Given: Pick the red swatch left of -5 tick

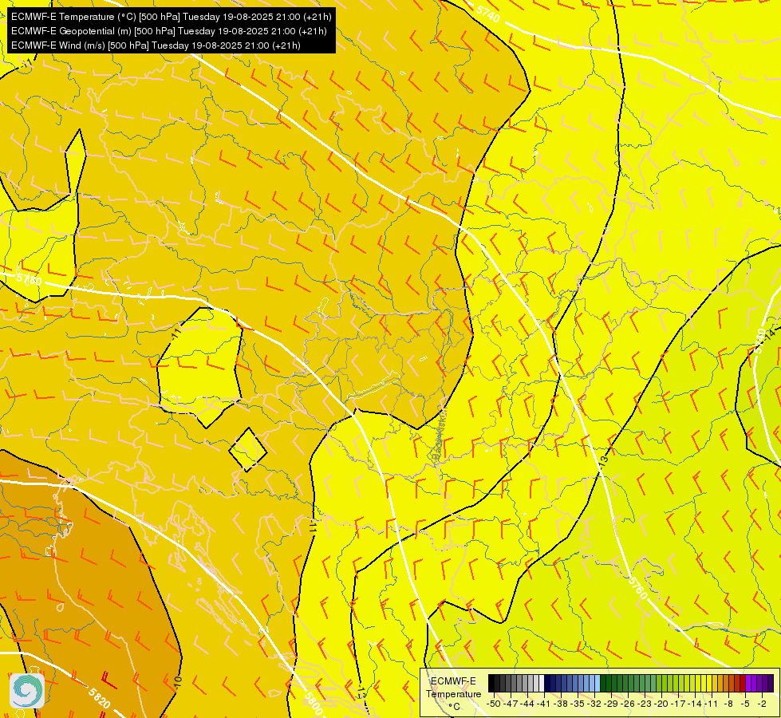Looking at the screenshot, I should click(742, 683).
